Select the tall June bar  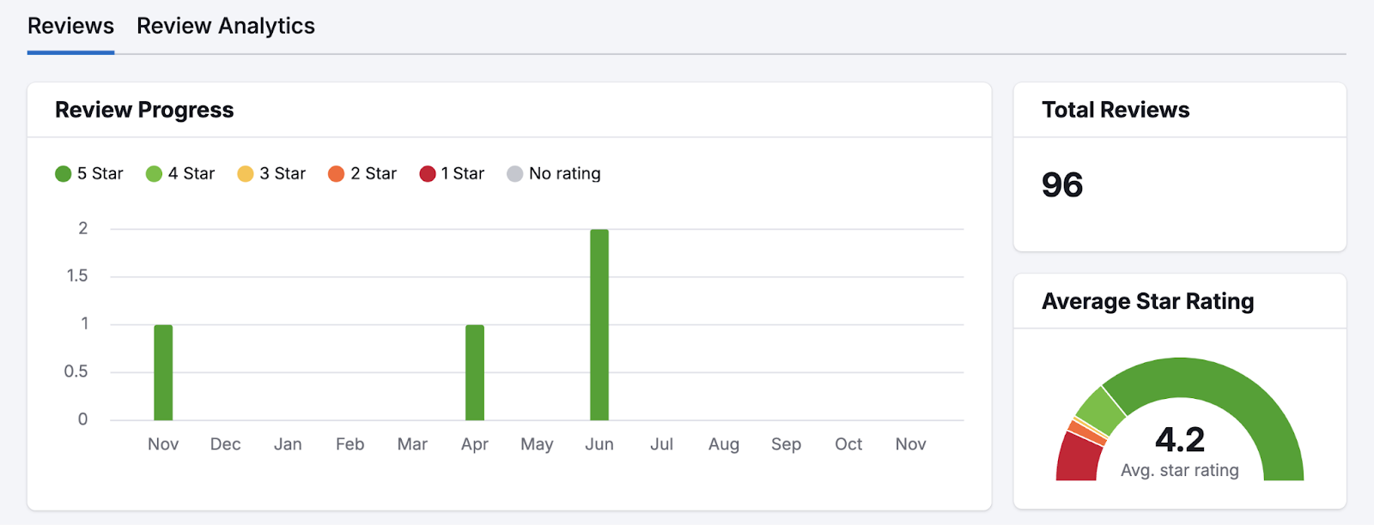click(599, 324)
